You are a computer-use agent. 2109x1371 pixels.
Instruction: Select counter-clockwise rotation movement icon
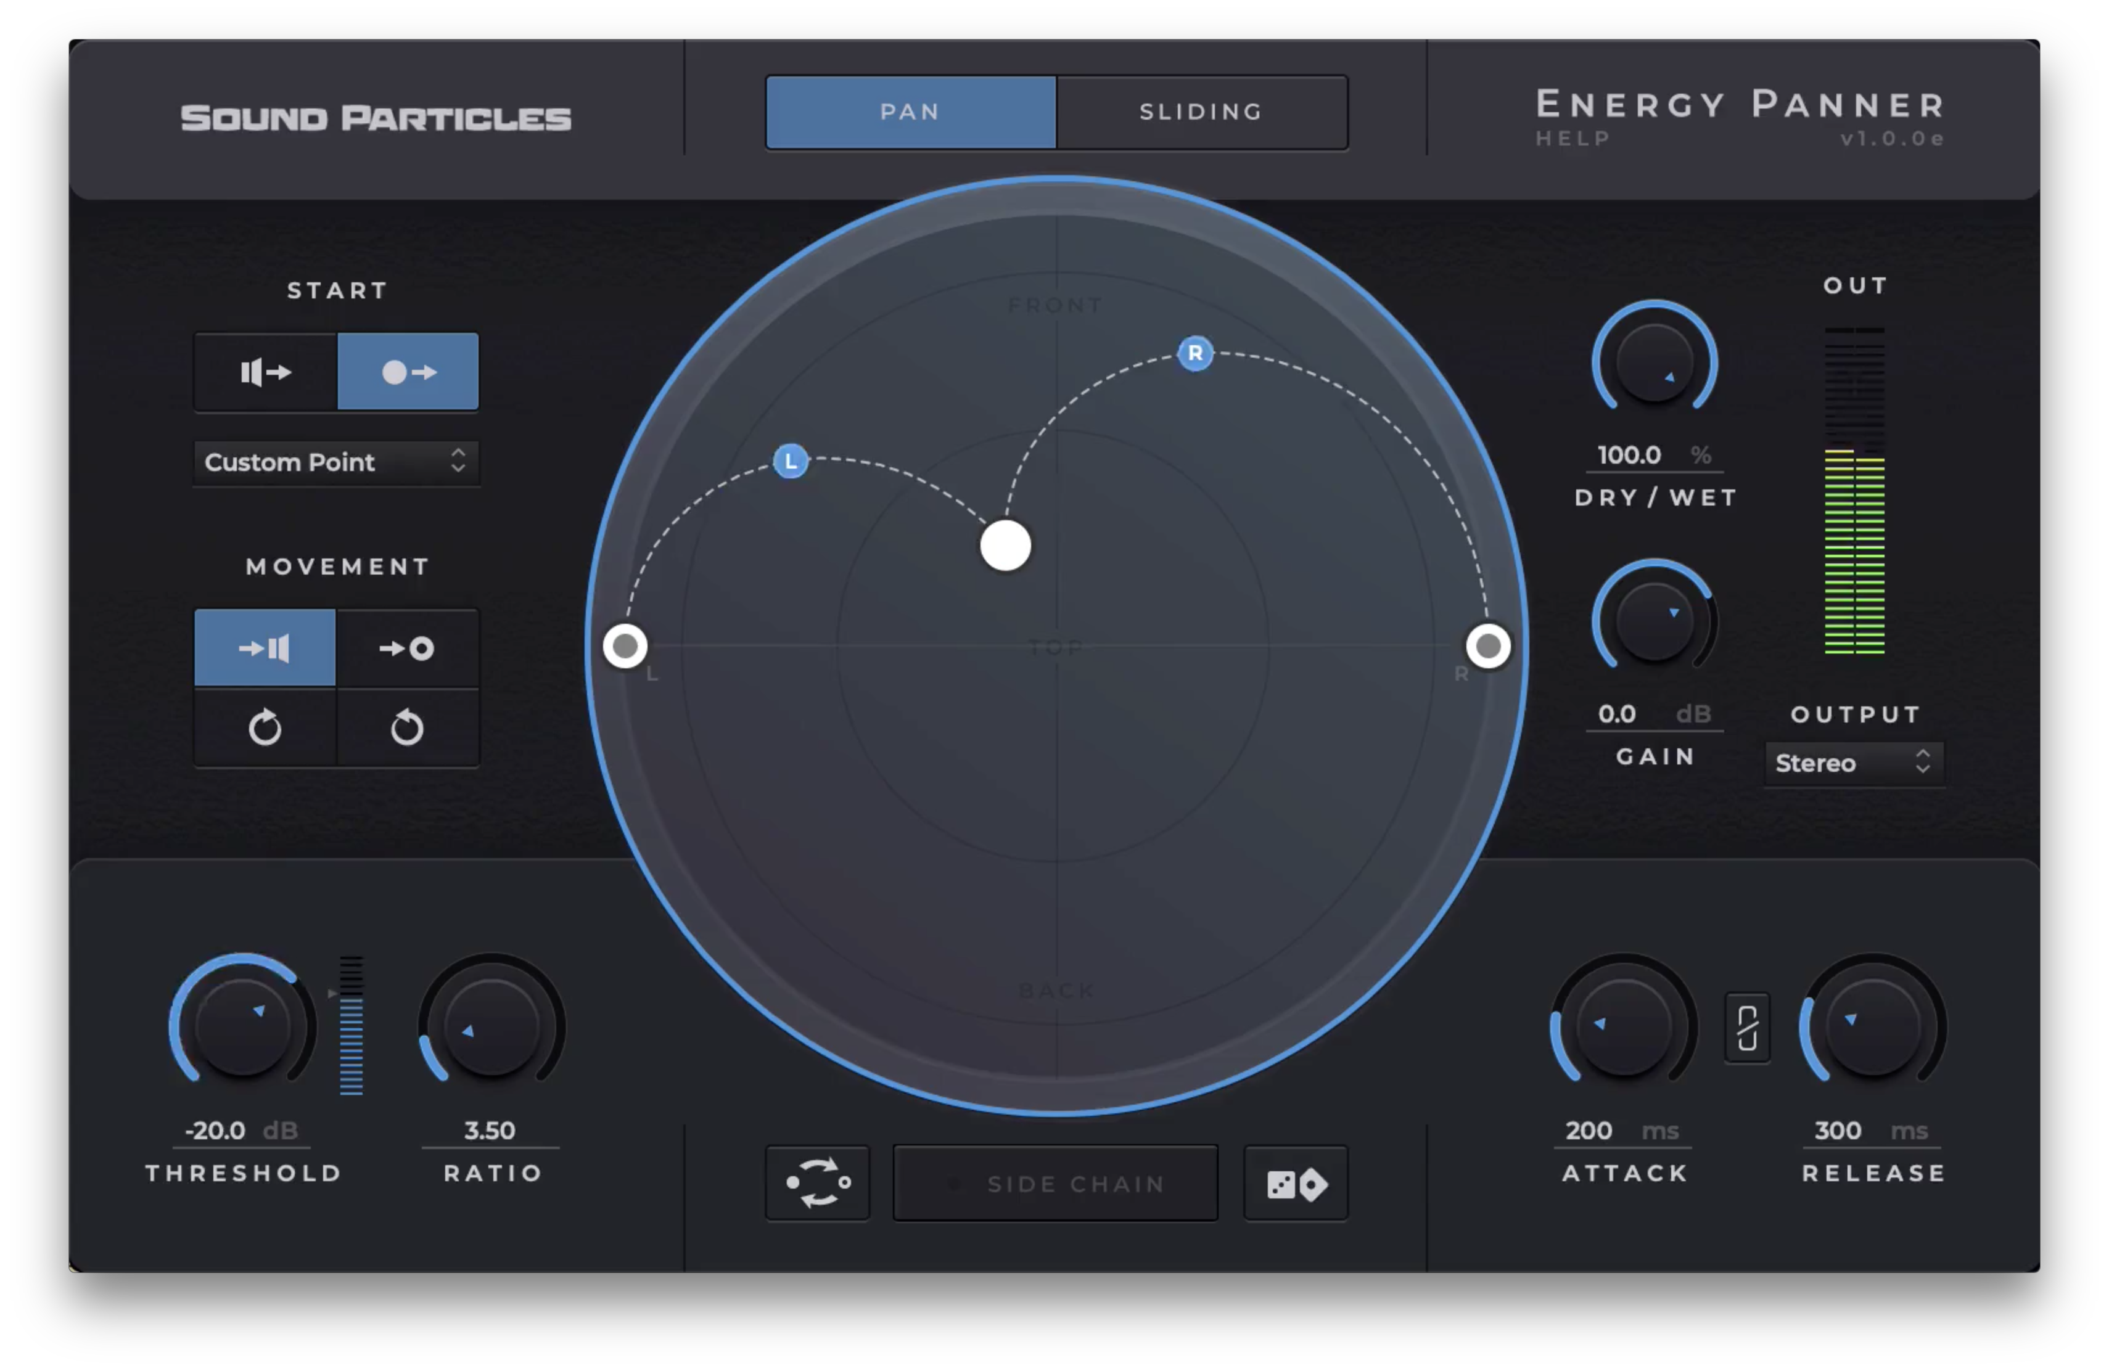tap(408, 728)
